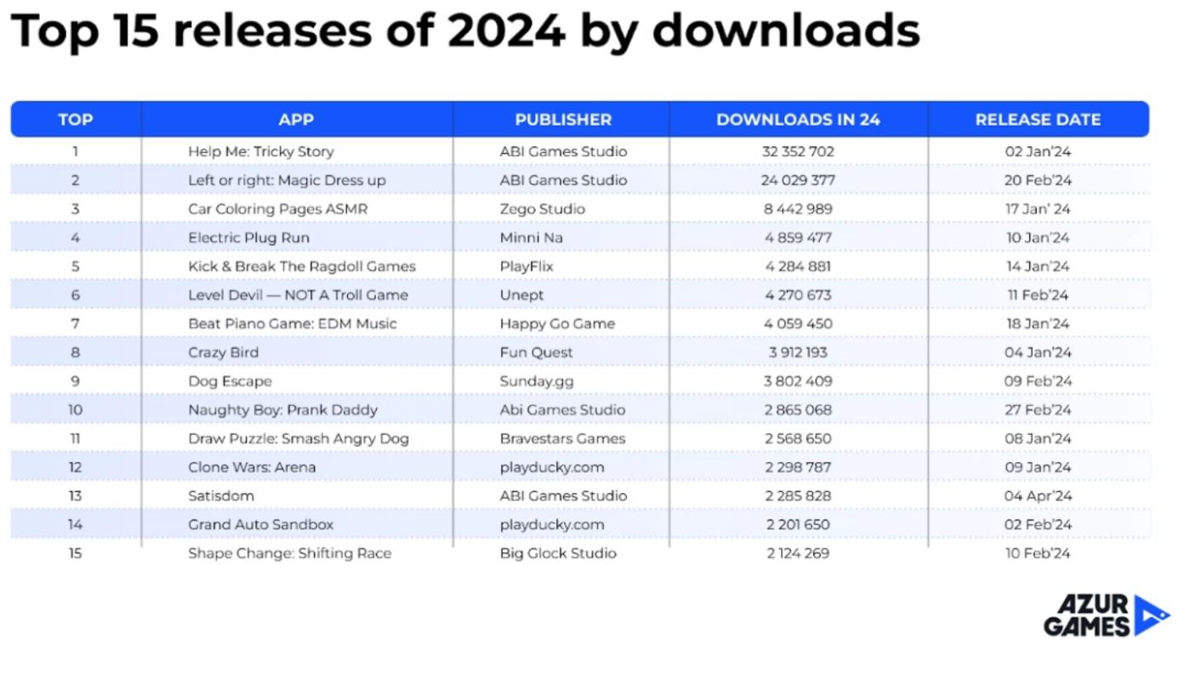Click the page title heading text
This screenshot has height=678, width=1190.
click(464, 31)
